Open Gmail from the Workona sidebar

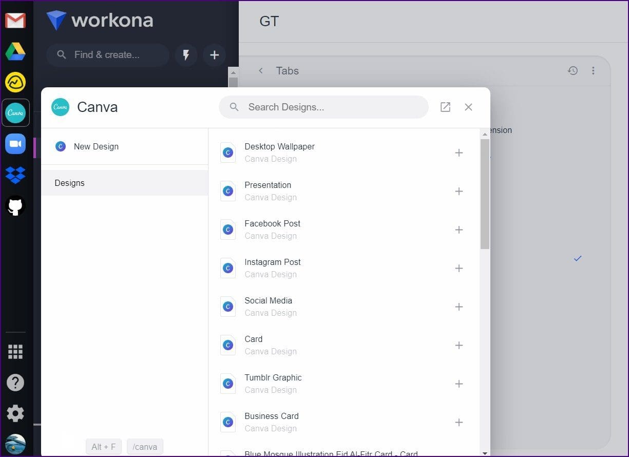pos(15,21)
